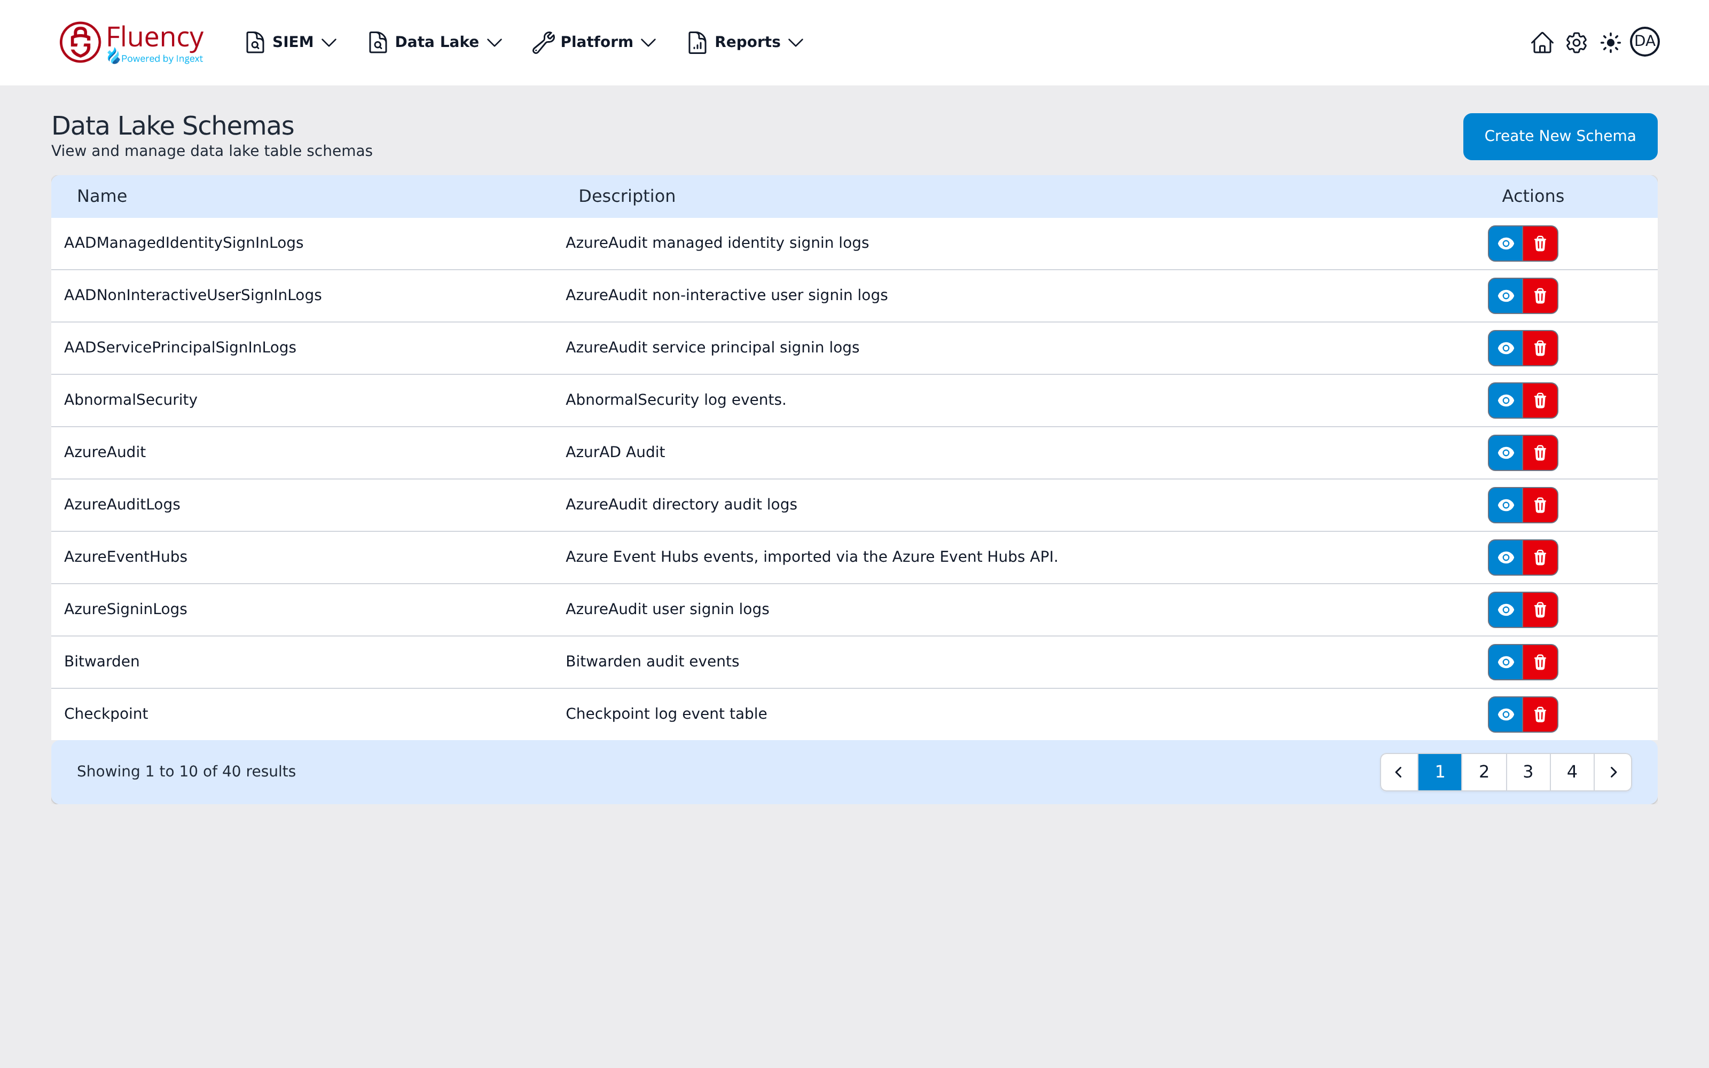This screenshot has height=1068, width=1709.
Task: Delete the Bitwarden schema
Action: click(1540, 662)
